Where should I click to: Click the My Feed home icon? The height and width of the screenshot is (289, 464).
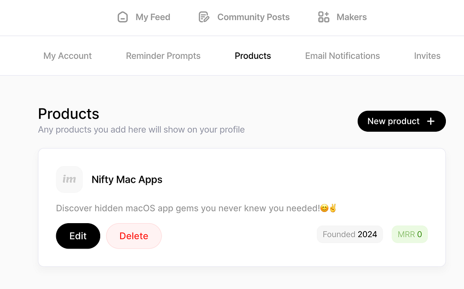(122, 17)
